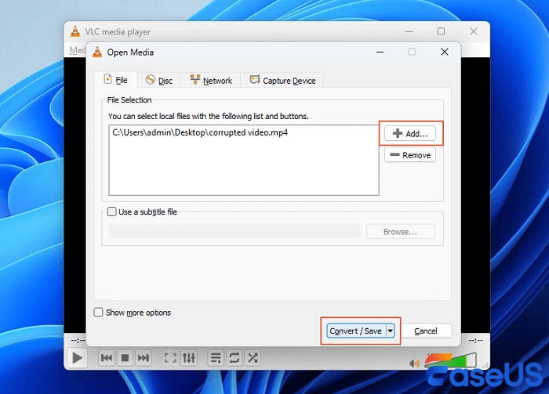
Task: Click the VLC cone icon in Open Media title
Action: click(97, 52)
